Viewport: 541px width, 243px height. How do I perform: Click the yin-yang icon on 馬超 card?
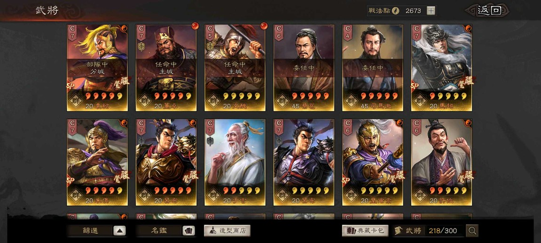[469, 28]
